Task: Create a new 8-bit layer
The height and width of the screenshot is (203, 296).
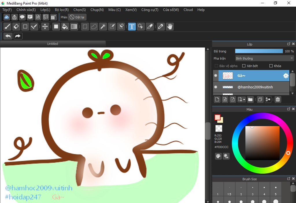Action: point(225,99)
